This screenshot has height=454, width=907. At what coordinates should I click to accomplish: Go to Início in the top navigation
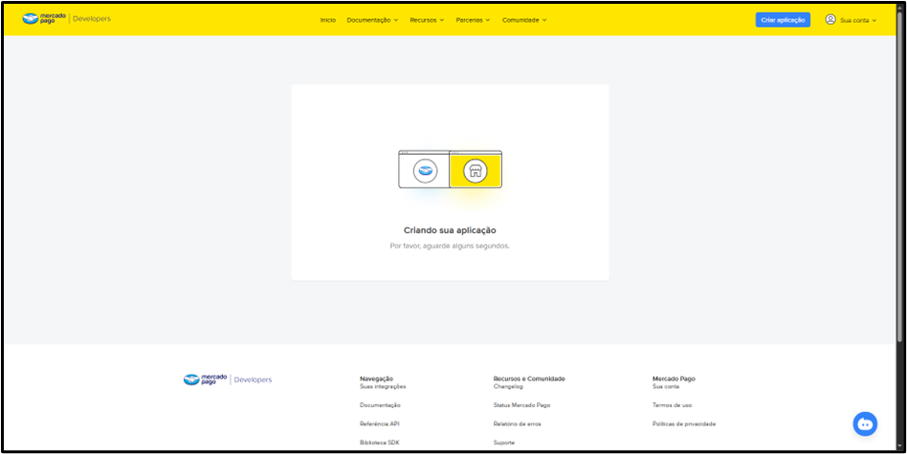pos(327,20)
